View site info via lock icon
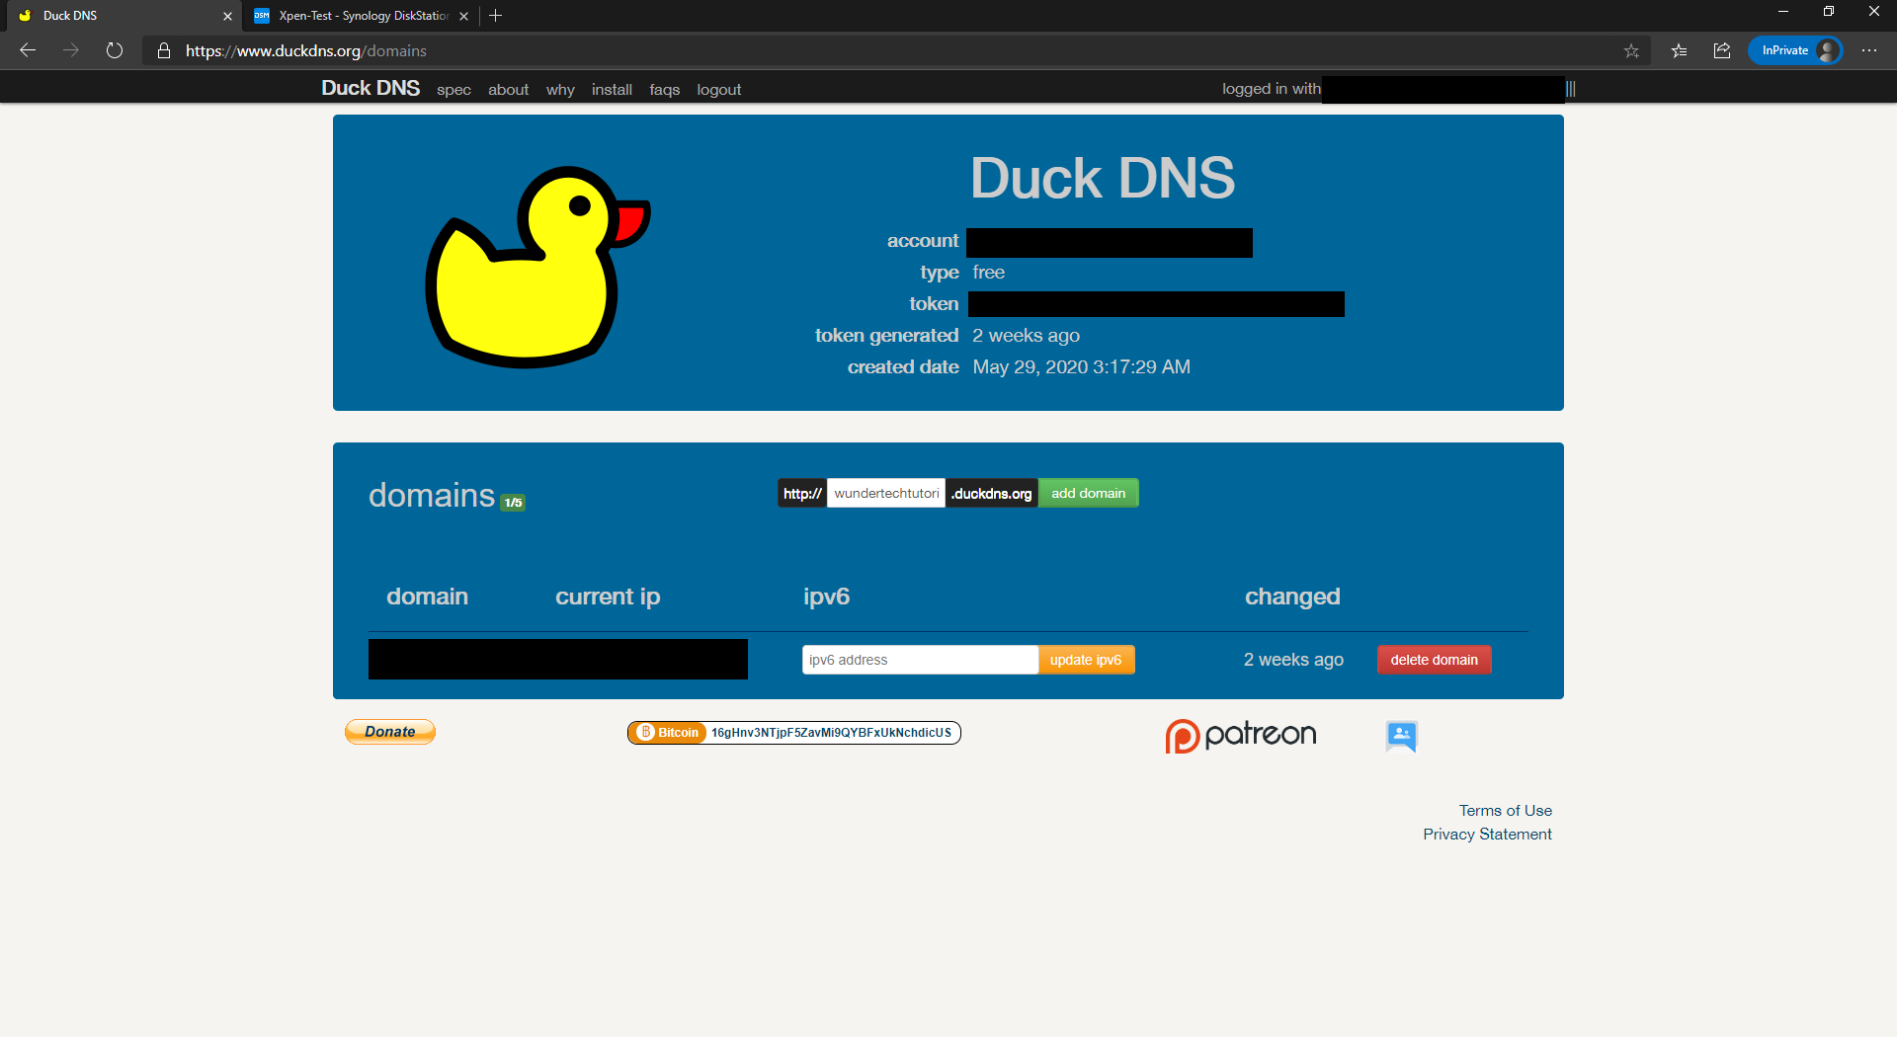Screen dimensions: 1897x1037 (164, 50)
